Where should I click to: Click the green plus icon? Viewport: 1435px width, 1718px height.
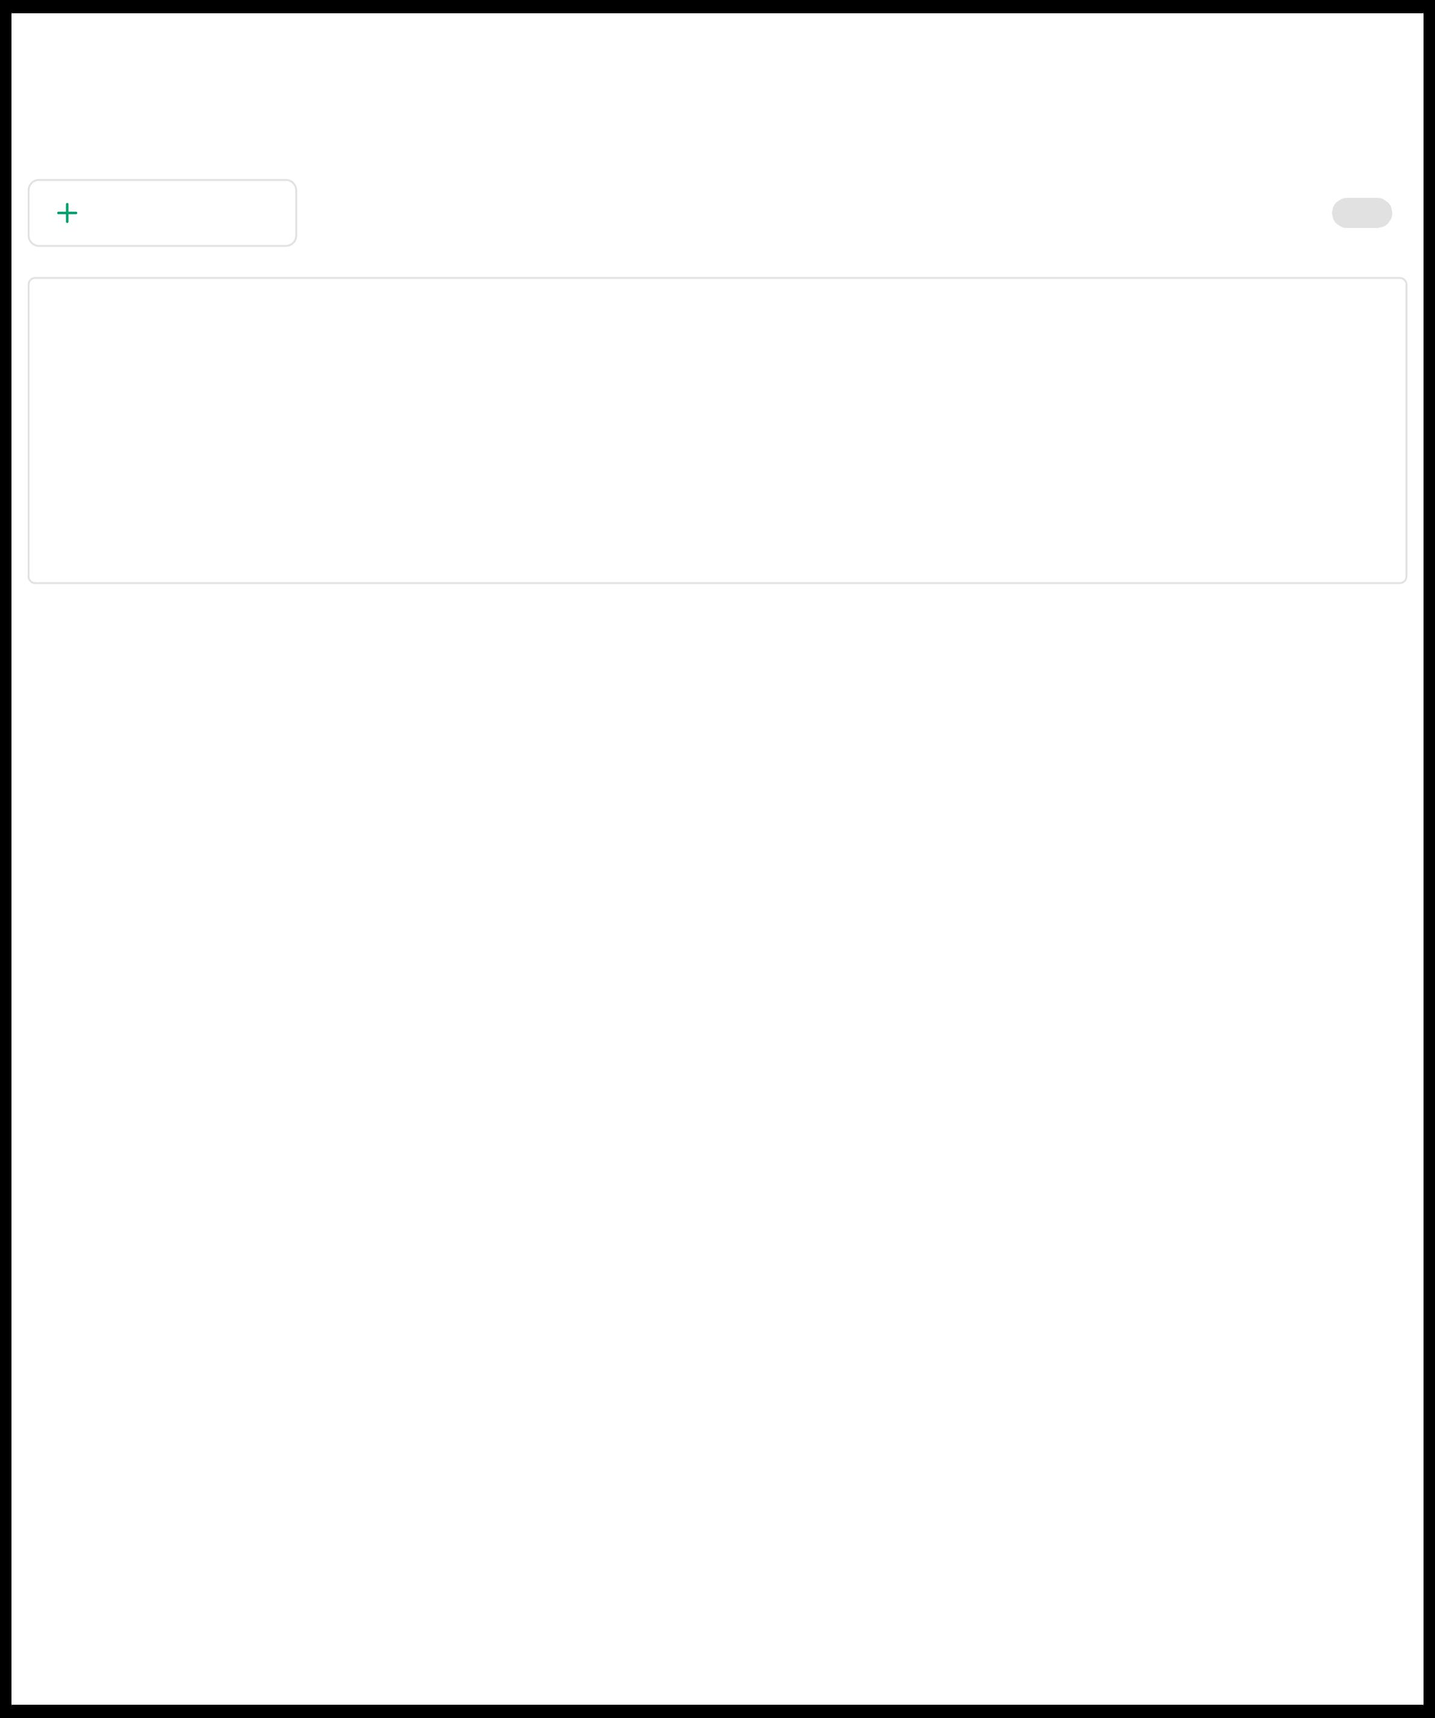[x=67, y=214]
